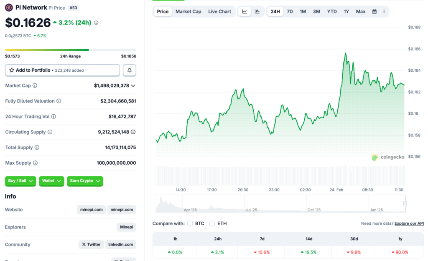The width and height of the screenshot is (428, 261).
Task: Switch to the candlestick chart icon
Action: coord(257,11)
